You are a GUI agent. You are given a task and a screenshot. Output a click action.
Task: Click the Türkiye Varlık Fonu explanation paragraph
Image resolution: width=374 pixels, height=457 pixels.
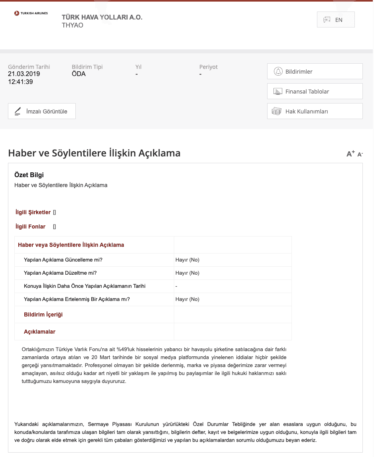[154, 365]
